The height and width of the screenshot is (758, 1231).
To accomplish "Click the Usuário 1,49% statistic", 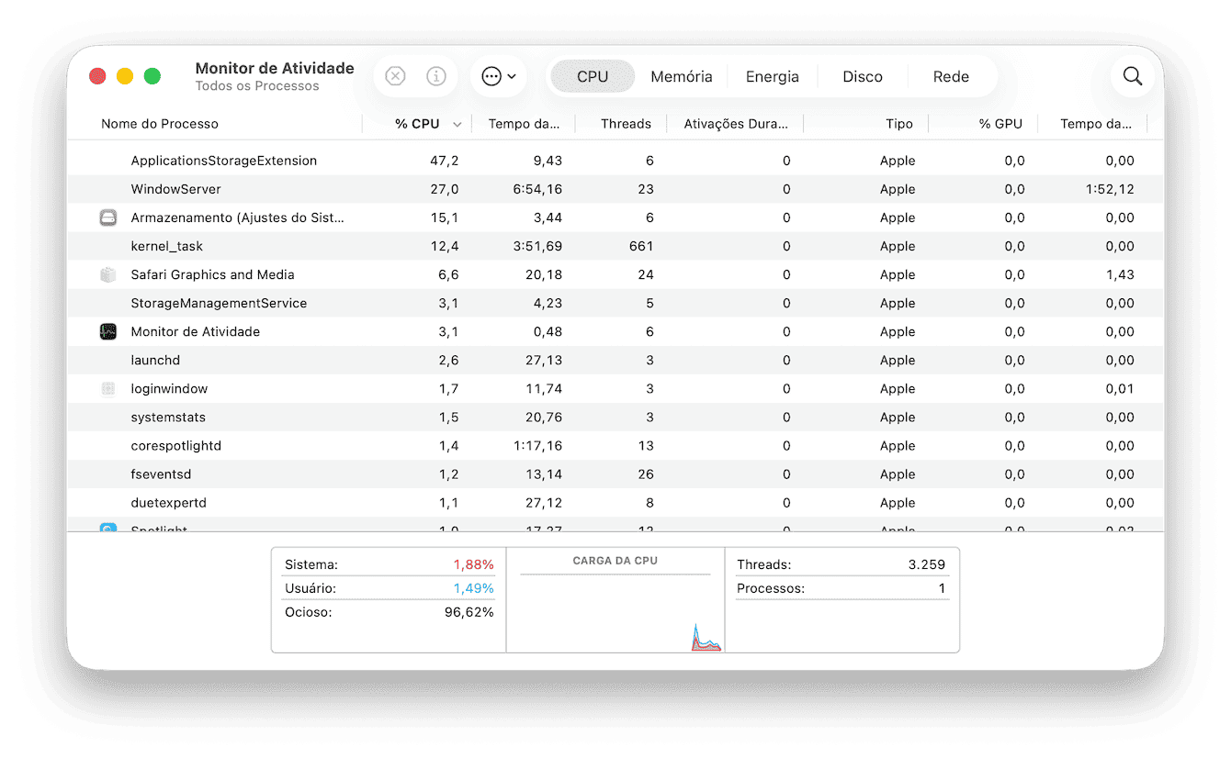I will click(x=390, y=588).
